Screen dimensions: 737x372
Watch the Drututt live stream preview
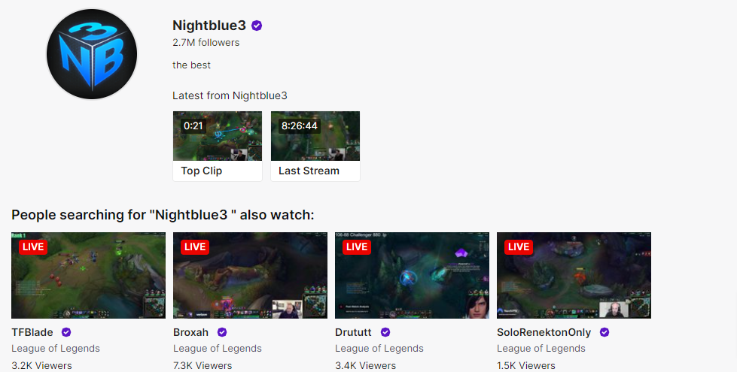[x=413, y=275]
